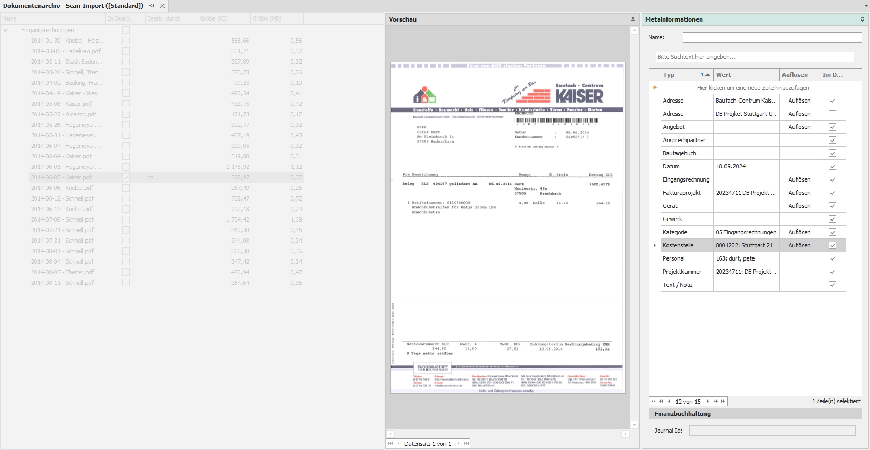Toggle Im D... checkbox for Text / Notiz row
This screenshot has height=450, width=870.
[x=833, y=285]
